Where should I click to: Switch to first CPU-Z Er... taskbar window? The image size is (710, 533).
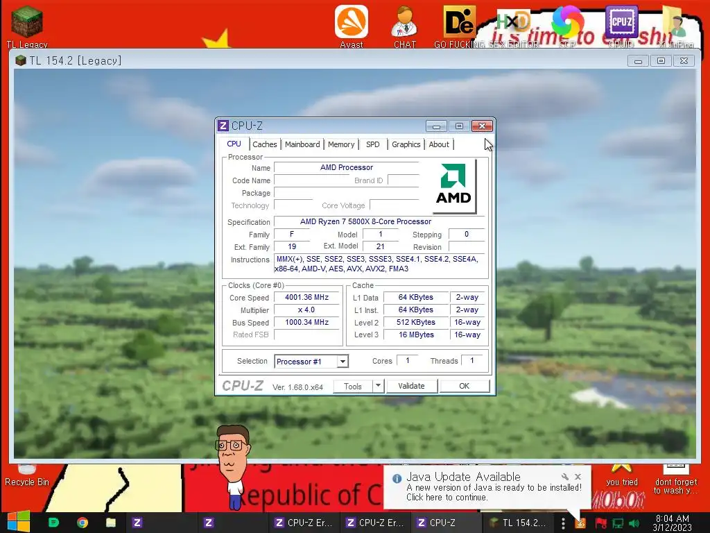tap(304, 523)
